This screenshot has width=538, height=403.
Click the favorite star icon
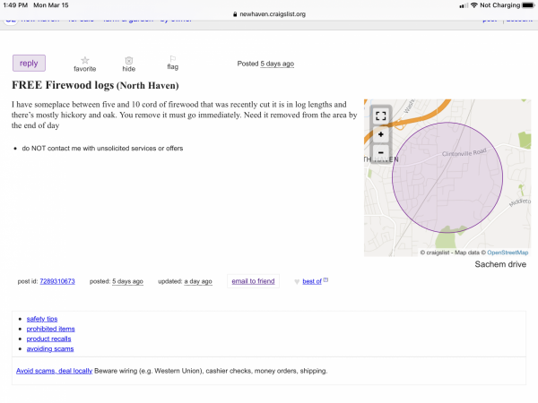pyautogui.click(x=84, y=59)
